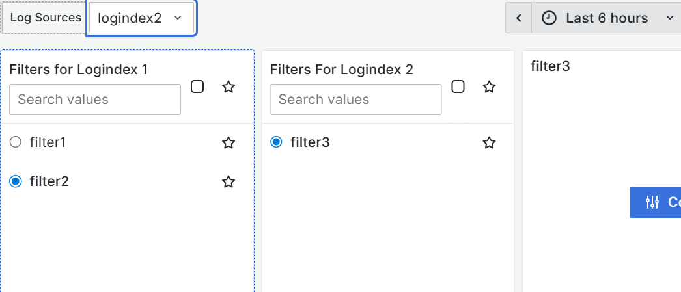Screen dimensions: 681x292
Task: Star the Filters For Logindex 2 panel
Action: 489,87
